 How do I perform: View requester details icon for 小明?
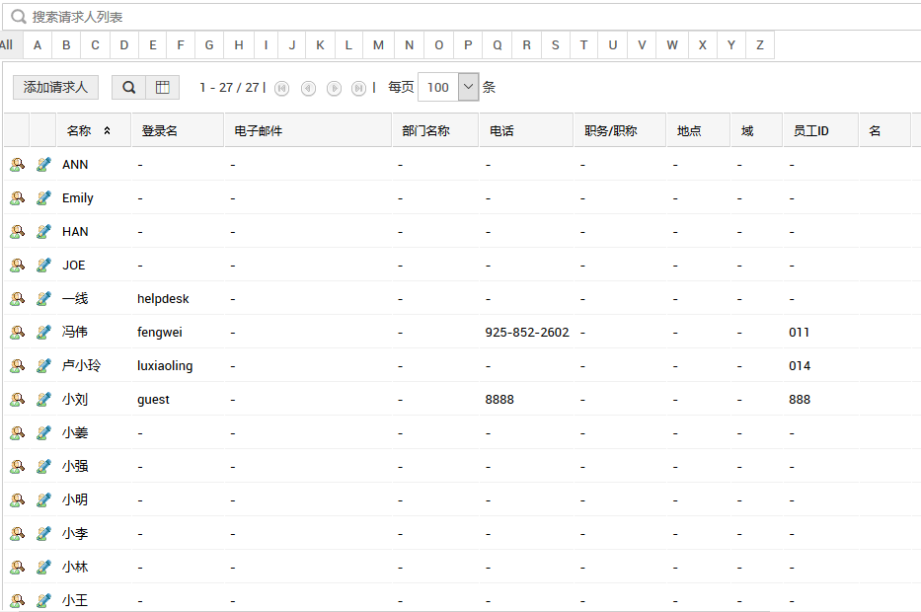tap(17, 499)
